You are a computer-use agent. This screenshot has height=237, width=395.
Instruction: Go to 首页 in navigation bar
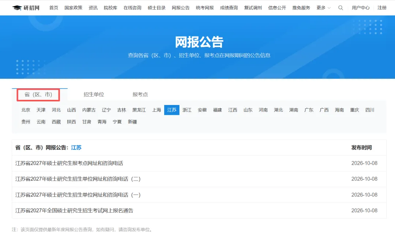pyautogui.click(x=54, y=8)
